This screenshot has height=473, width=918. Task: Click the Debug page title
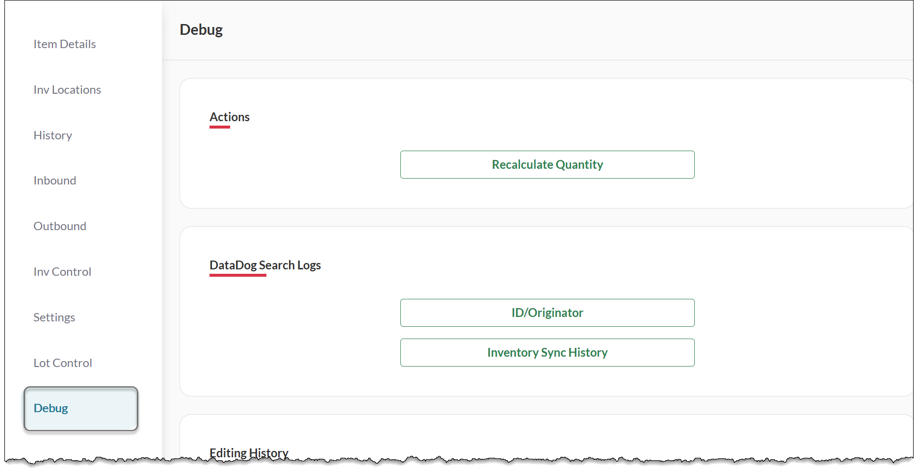pos(201,29)
